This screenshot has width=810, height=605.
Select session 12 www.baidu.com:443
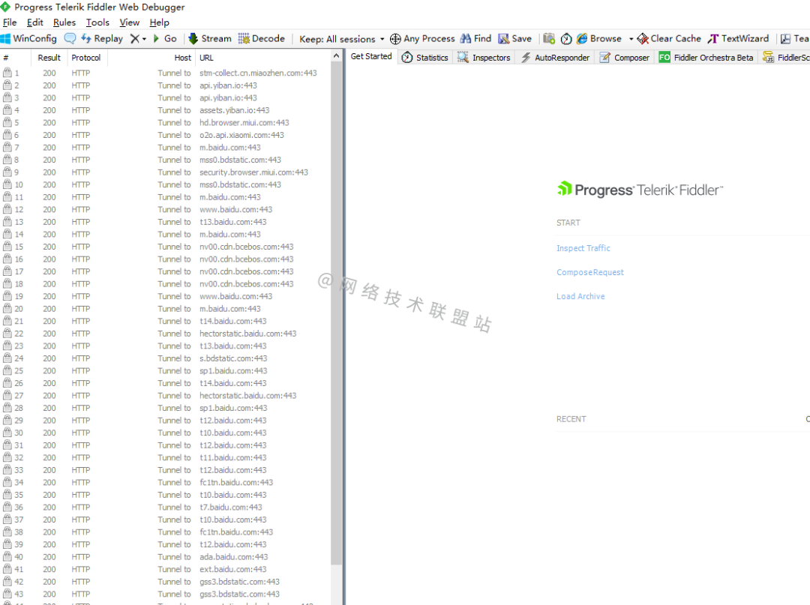click(x=165, y=210)
